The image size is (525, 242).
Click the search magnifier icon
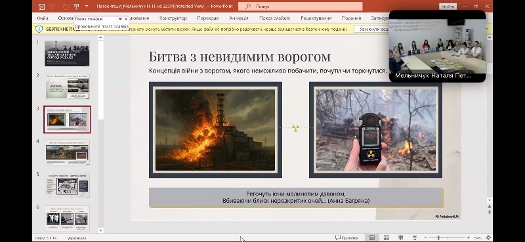(x=248, y=7)
